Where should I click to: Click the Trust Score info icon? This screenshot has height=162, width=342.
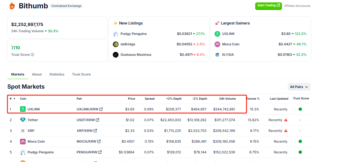[x=33, y=55]
